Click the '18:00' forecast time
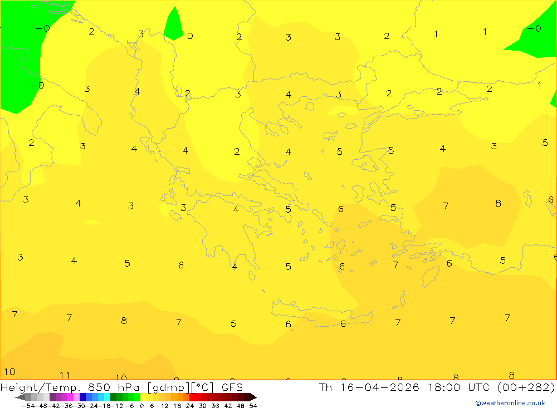The width and height of the screenshot is (557, 408). (443, 387)
